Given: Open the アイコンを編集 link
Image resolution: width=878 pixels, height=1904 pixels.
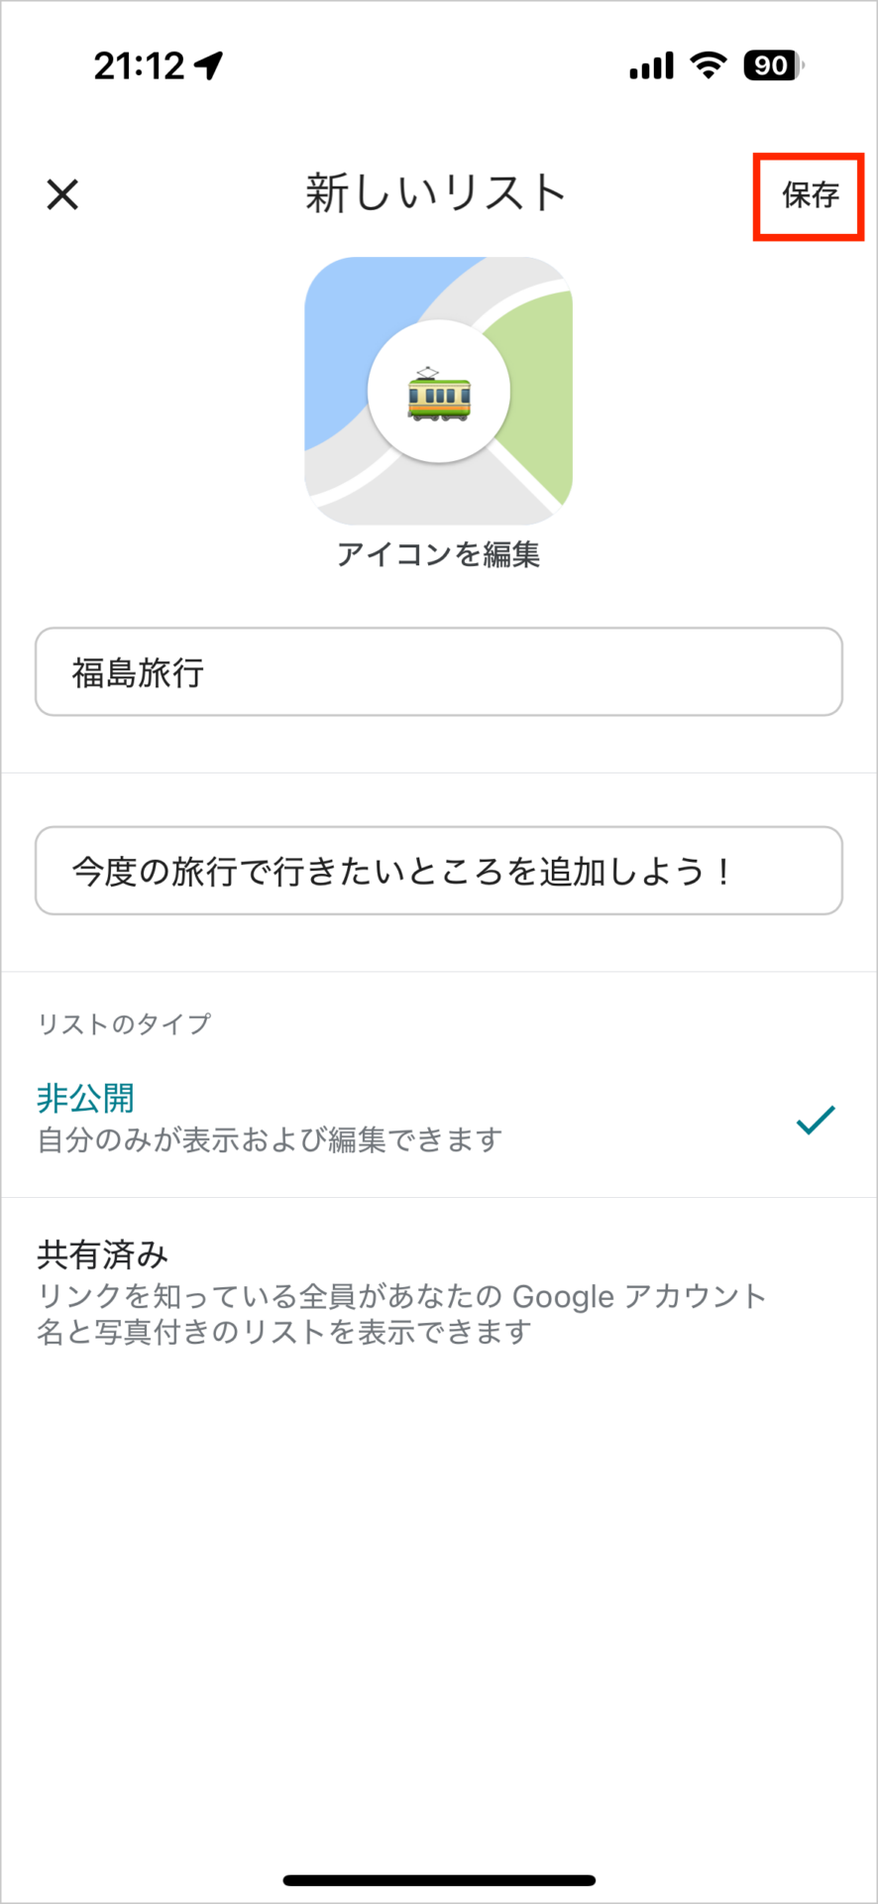Looking at the screenshot, I should [438, 553].
